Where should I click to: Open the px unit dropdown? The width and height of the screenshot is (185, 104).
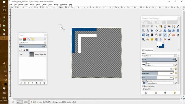(19, 102)
